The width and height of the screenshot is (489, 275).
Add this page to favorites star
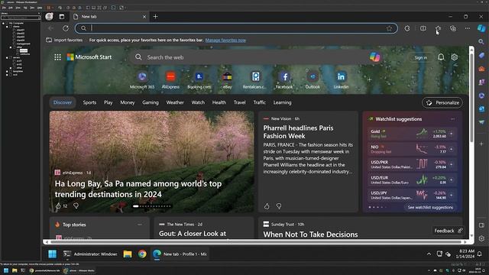[389, 28]
